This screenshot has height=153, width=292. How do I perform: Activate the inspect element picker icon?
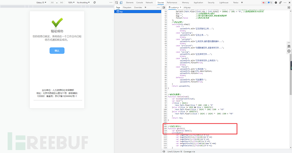[116, 3]
